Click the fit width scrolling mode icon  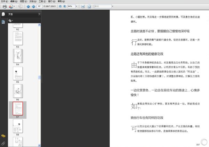(83, 6)
